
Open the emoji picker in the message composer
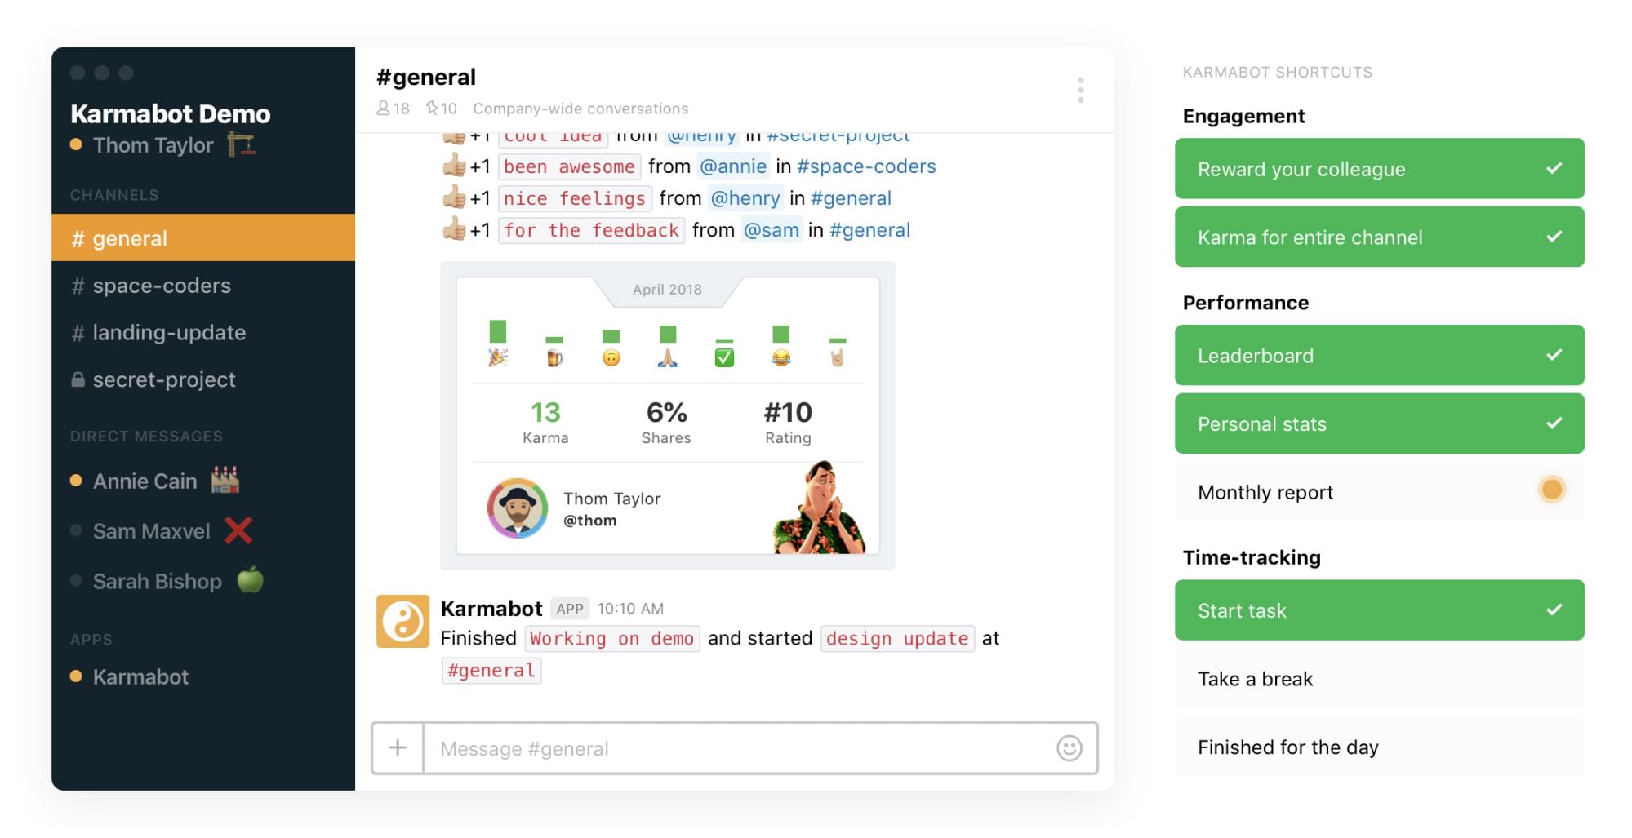1070,747
